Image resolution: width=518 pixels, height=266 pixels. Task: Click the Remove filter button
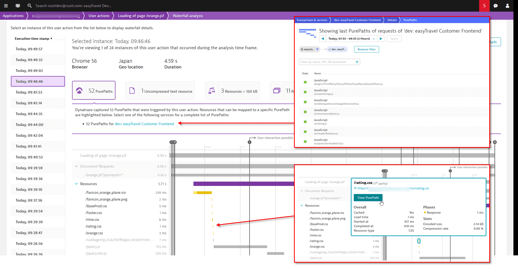pos(366,49)
